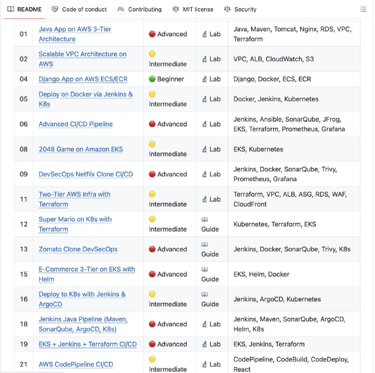The height and width of the screenshot is (373, 375).
Task: Open Deploy to K8s with Jenkins & ArgoCD
Action: pos(82,299)
